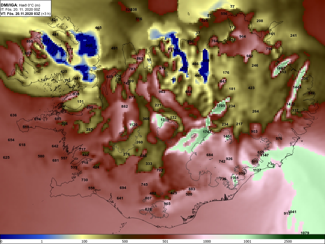Click the '501' label on the color scale
The height and width of the screenshot is (244, 325).
165,241
